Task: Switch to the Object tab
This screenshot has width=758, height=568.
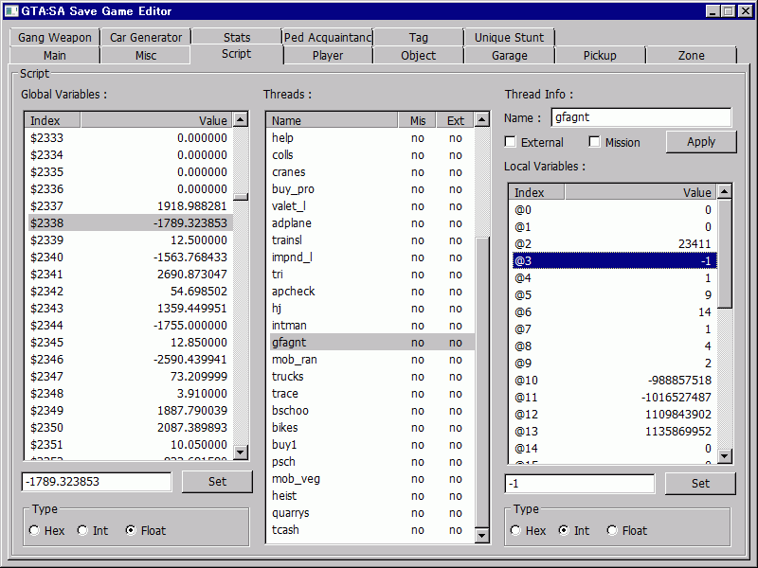Action: point(418,55)
